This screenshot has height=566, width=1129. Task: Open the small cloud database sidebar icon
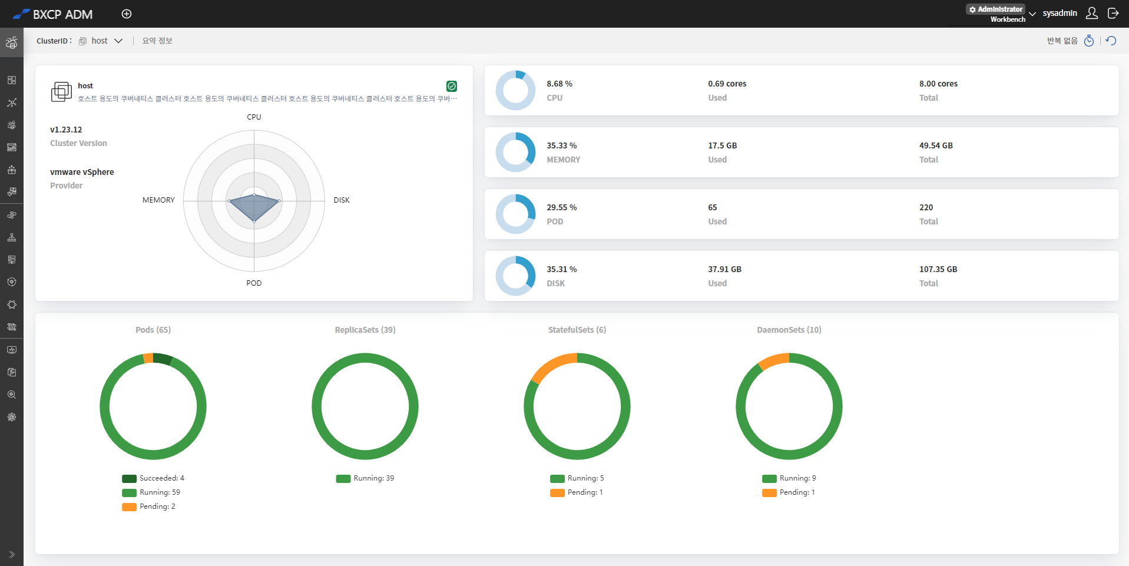12,125
